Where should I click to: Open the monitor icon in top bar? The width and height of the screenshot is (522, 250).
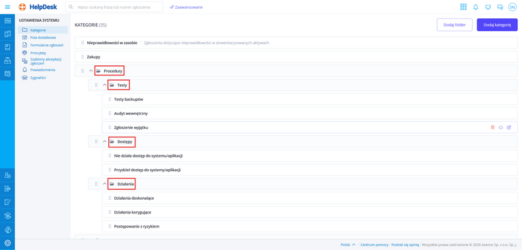pos(488,7)
